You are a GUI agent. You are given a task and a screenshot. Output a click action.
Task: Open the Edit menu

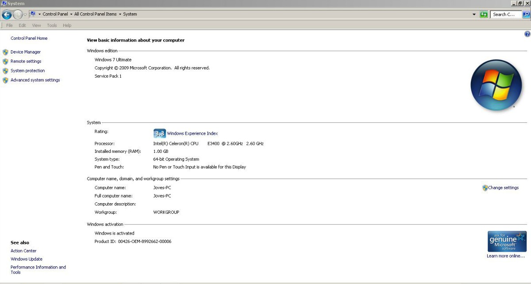[x=22, y=26]
